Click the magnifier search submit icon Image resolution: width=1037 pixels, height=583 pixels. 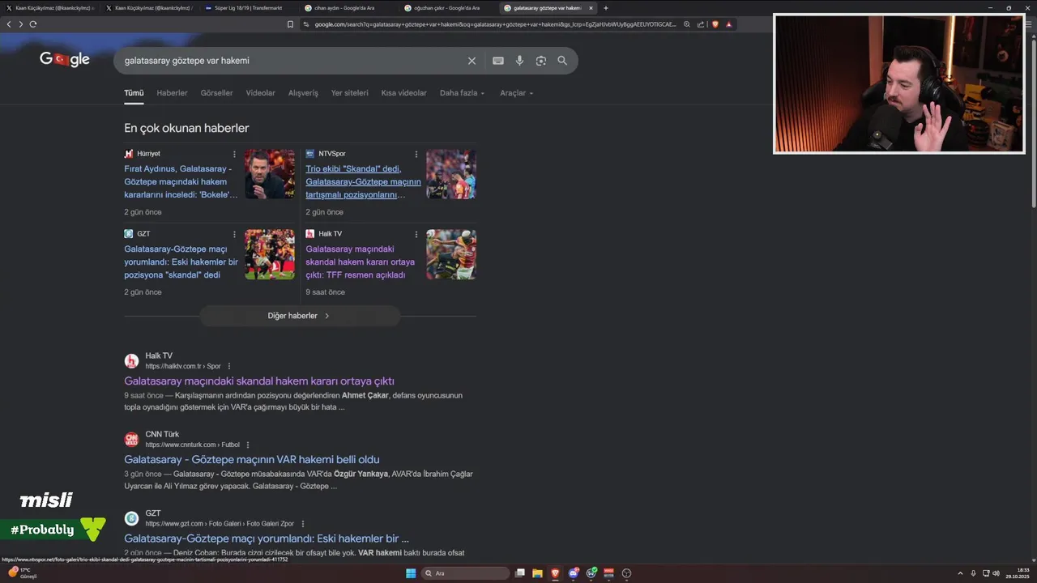[x=562, y=61]
